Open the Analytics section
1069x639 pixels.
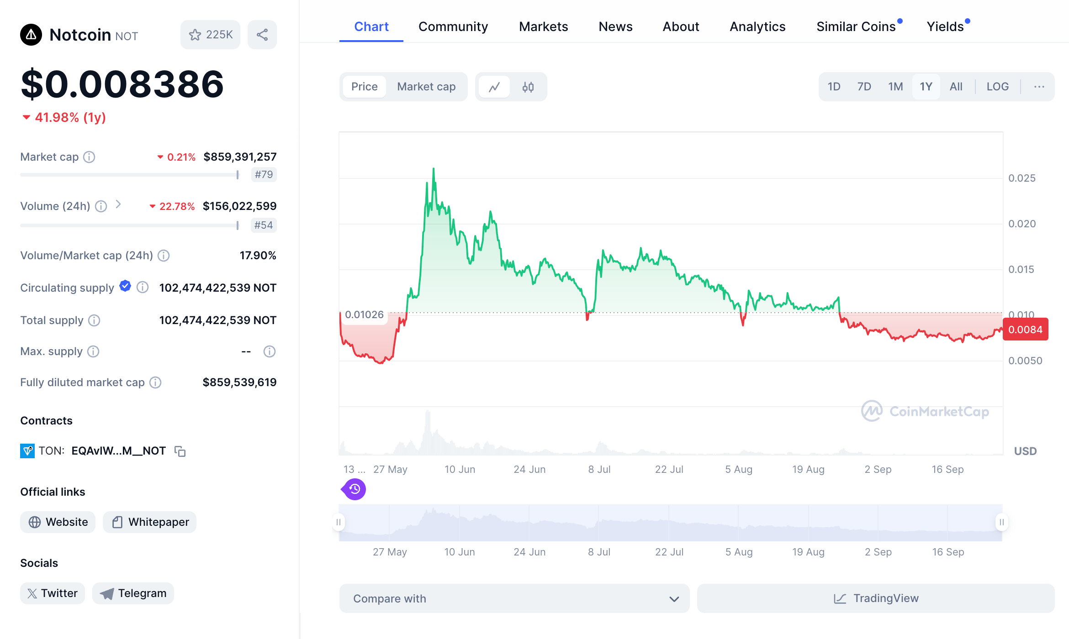click(x=757, y=26)
